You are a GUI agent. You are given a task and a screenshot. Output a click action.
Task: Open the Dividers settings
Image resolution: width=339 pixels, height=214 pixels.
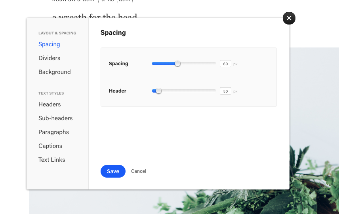click(x=49, y=58)
